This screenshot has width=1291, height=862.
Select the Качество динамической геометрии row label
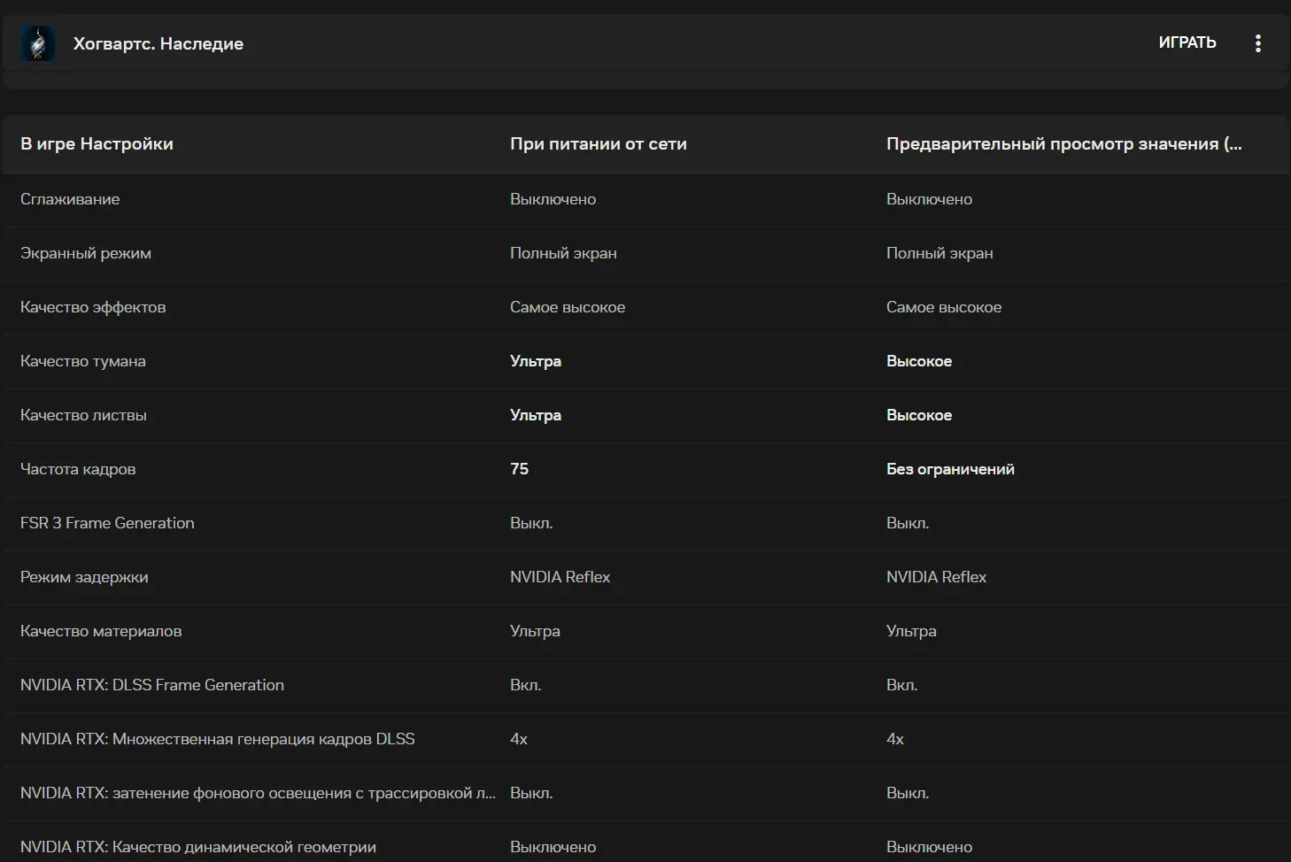point(198,847)
